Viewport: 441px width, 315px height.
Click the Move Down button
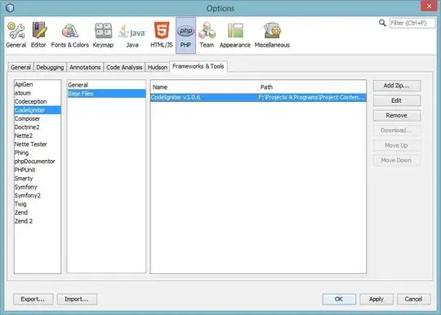point(397,160)
